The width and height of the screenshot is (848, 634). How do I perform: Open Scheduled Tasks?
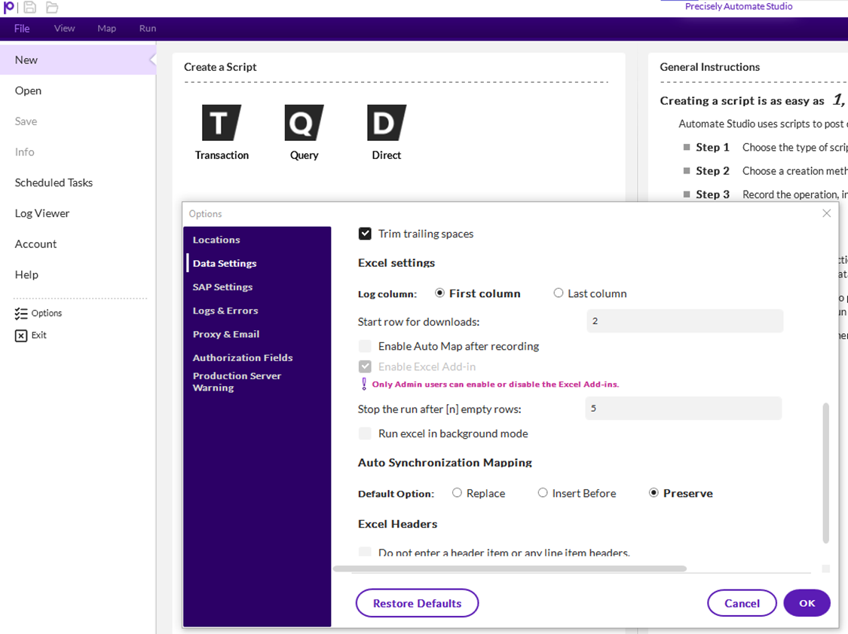click(x=78, y=183)
